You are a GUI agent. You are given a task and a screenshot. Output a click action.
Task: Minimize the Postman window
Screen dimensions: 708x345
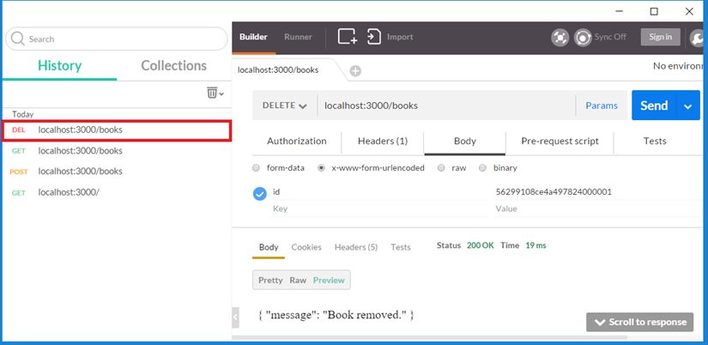620,12
